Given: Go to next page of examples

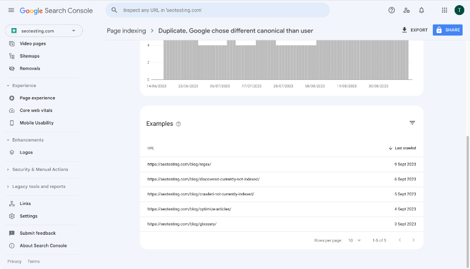Looking at the screenshot, I should point(413,240).
